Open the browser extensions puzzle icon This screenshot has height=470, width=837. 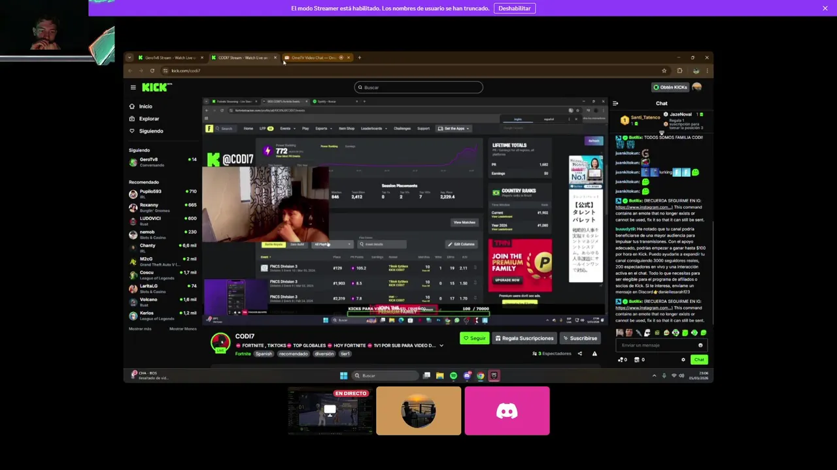pyautogui.click(x=679, y=70)
